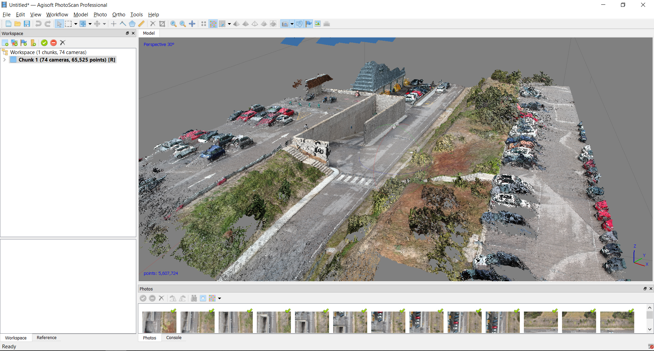Select the Draw Polygon shape tool
Viewport: 654px width, 351px height.
click(132, 24)
